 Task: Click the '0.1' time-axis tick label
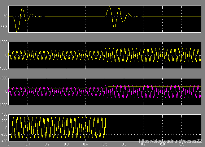click(x=28, y=144)
